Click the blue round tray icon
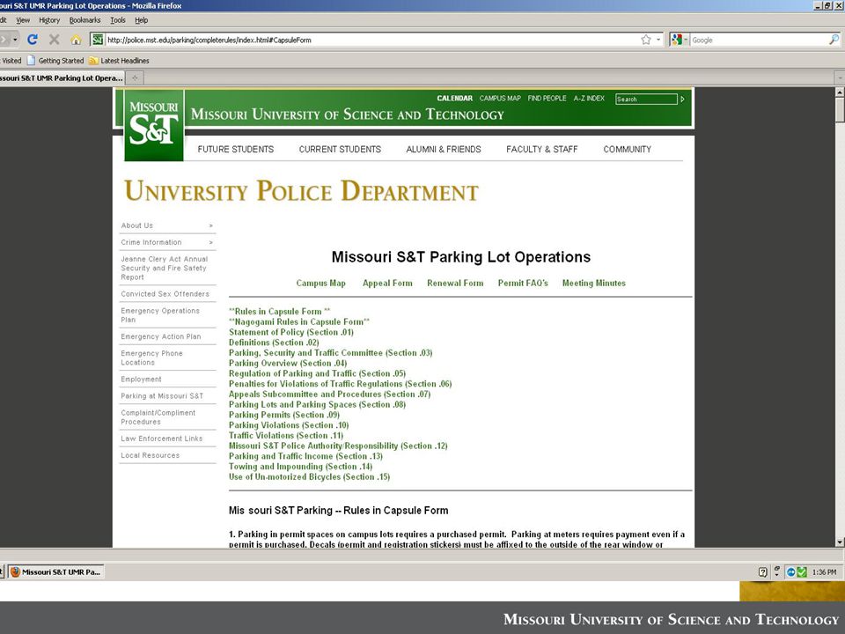Screen dimensions: 845x634 [x=790, y=572]
